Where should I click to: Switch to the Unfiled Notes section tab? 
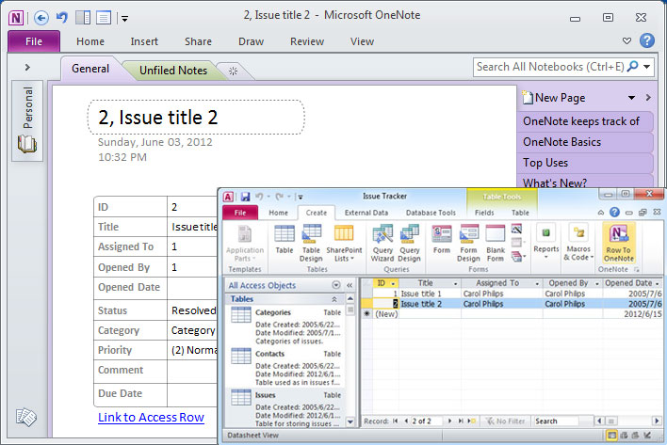(x=173, y=70)
